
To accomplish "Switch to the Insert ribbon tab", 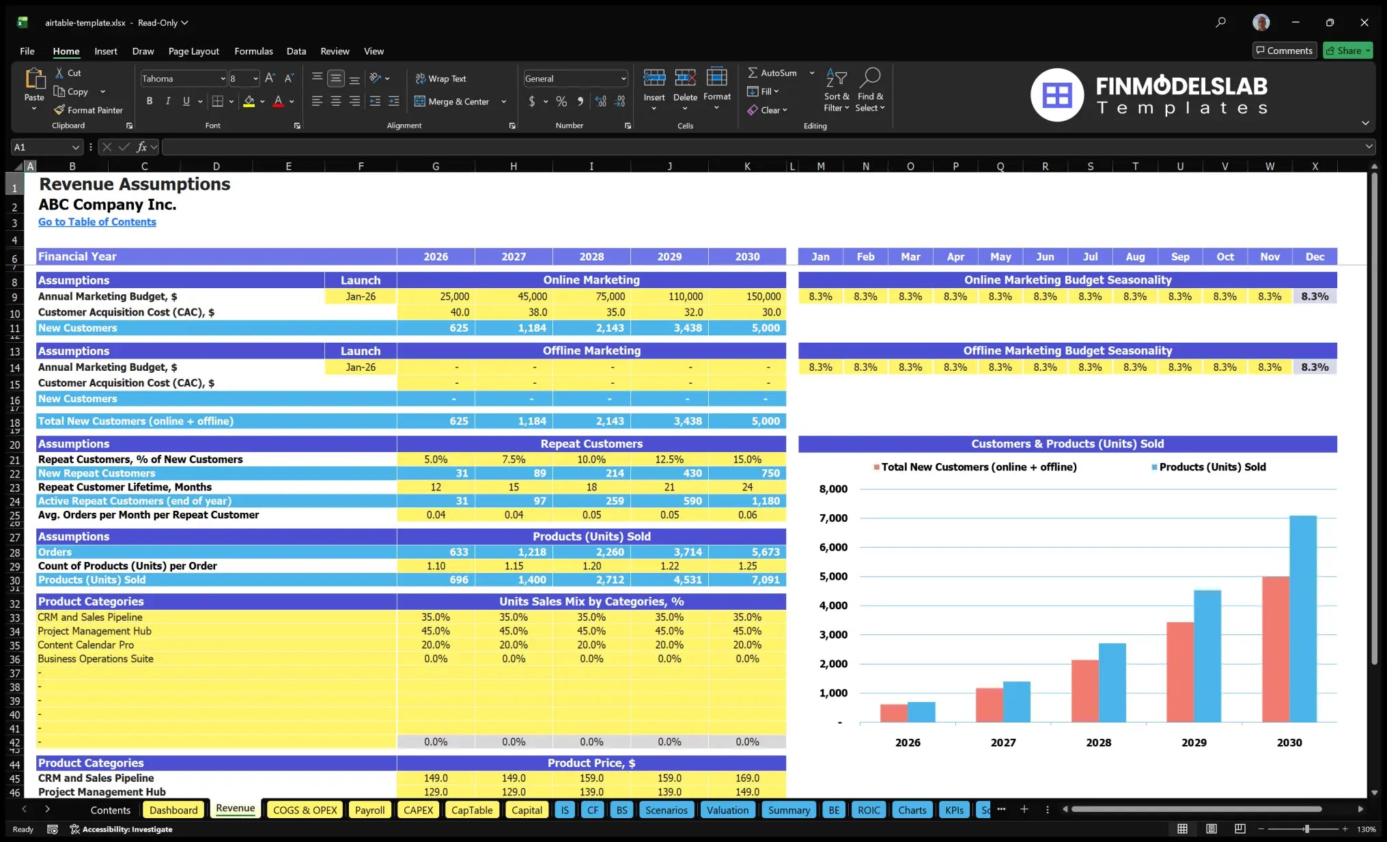I will [x=106, y=51].
